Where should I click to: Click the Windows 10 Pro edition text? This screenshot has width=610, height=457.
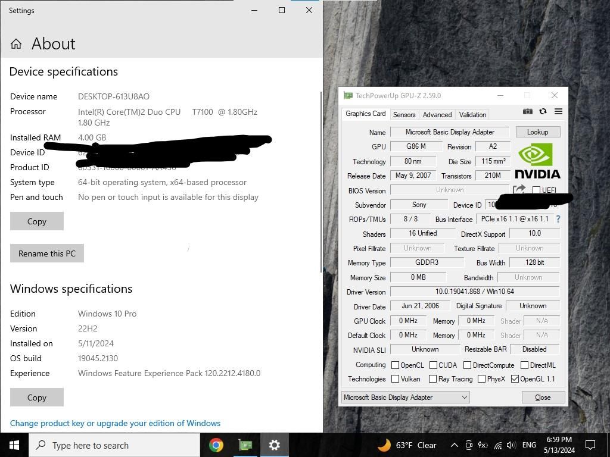[107, 314]
